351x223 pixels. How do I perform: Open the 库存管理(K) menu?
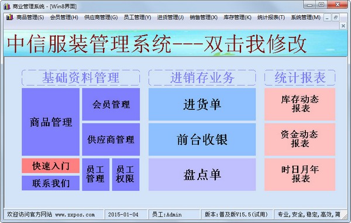[238, 18]
